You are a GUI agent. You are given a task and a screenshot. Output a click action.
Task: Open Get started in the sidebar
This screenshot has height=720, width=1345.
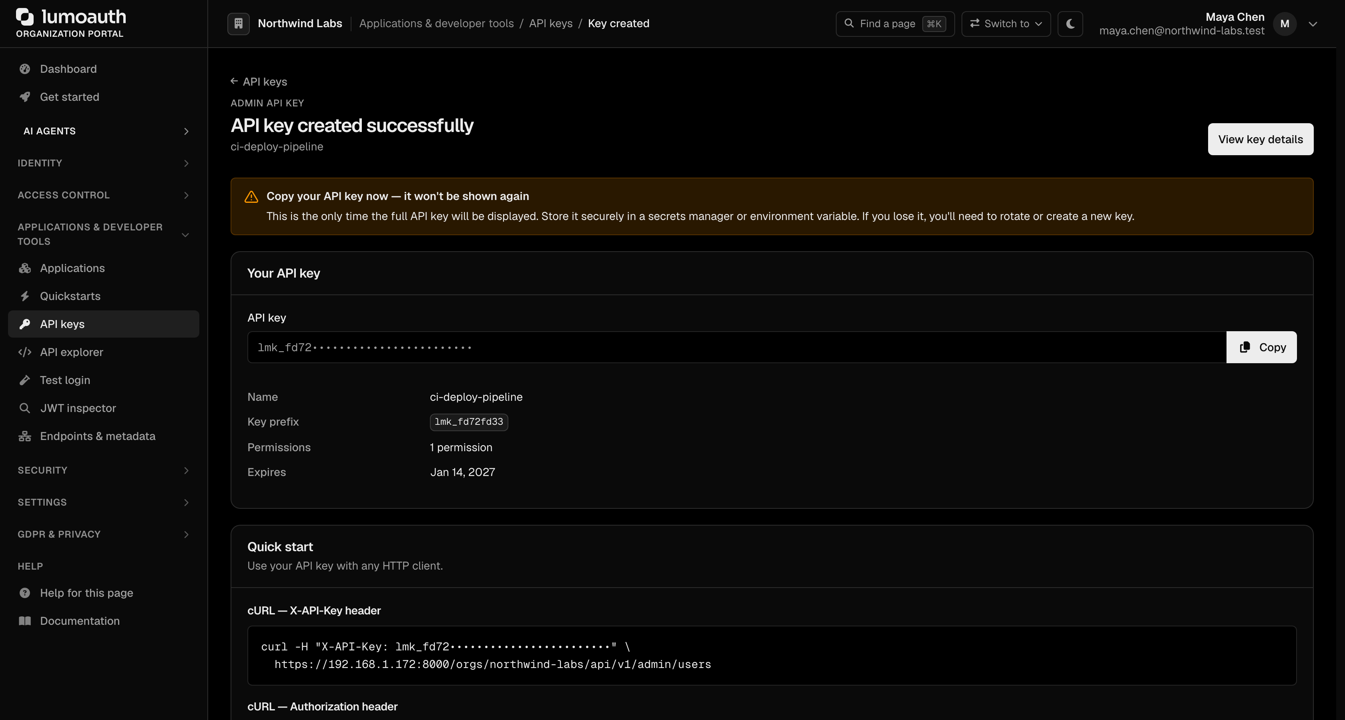pos(103,97)
